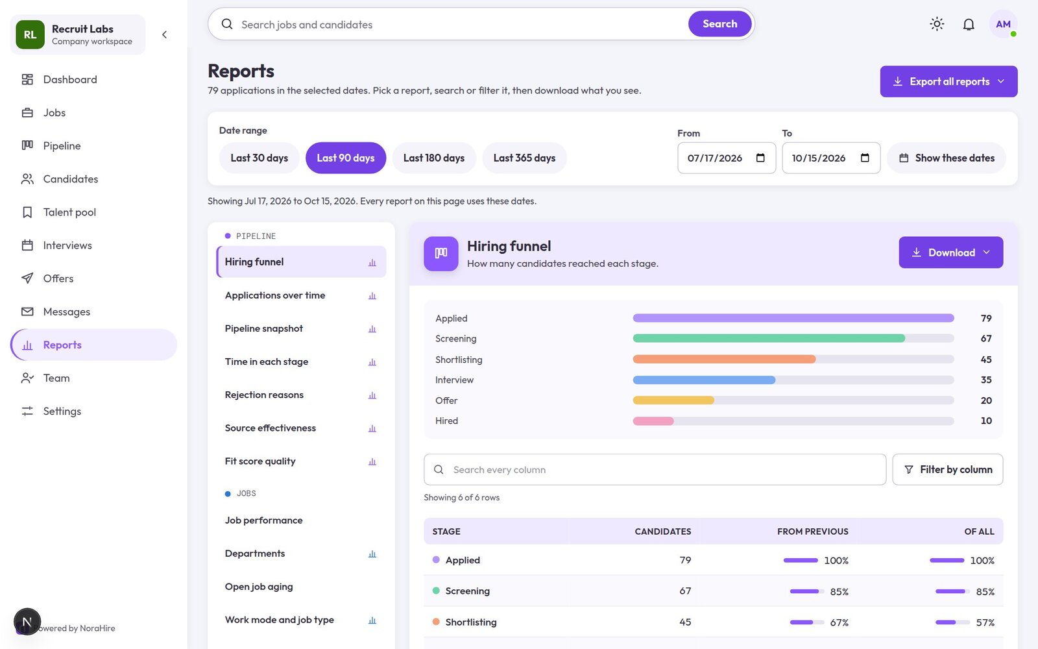Open calendar picker in the To date field
Screen dimensions: 1038x649
click(865, 158)
